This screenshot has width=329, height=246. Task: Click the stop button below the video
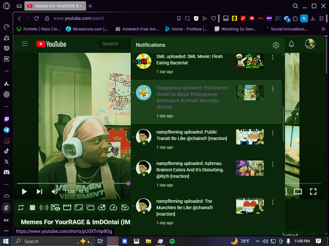[32, 207]
